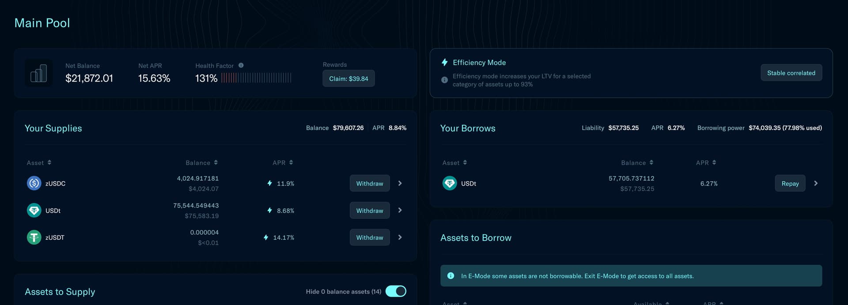Viewport: 848px width, 305px height.
Task: Click the borrowed balance 57,705.737112
Action: (632, 178)
